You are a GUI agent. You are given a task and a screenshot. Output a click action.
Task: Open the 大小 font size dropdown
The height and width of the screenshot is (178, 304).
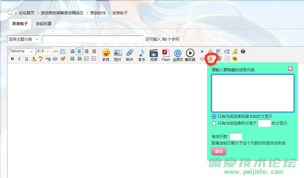tap(44, 51)
